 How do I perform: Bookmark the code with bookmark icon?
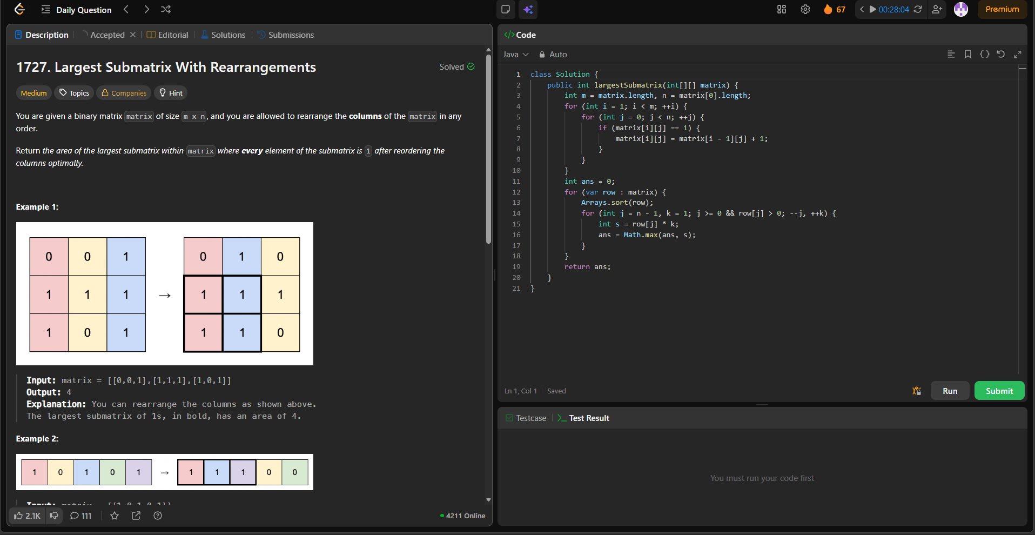pos(968,54)
